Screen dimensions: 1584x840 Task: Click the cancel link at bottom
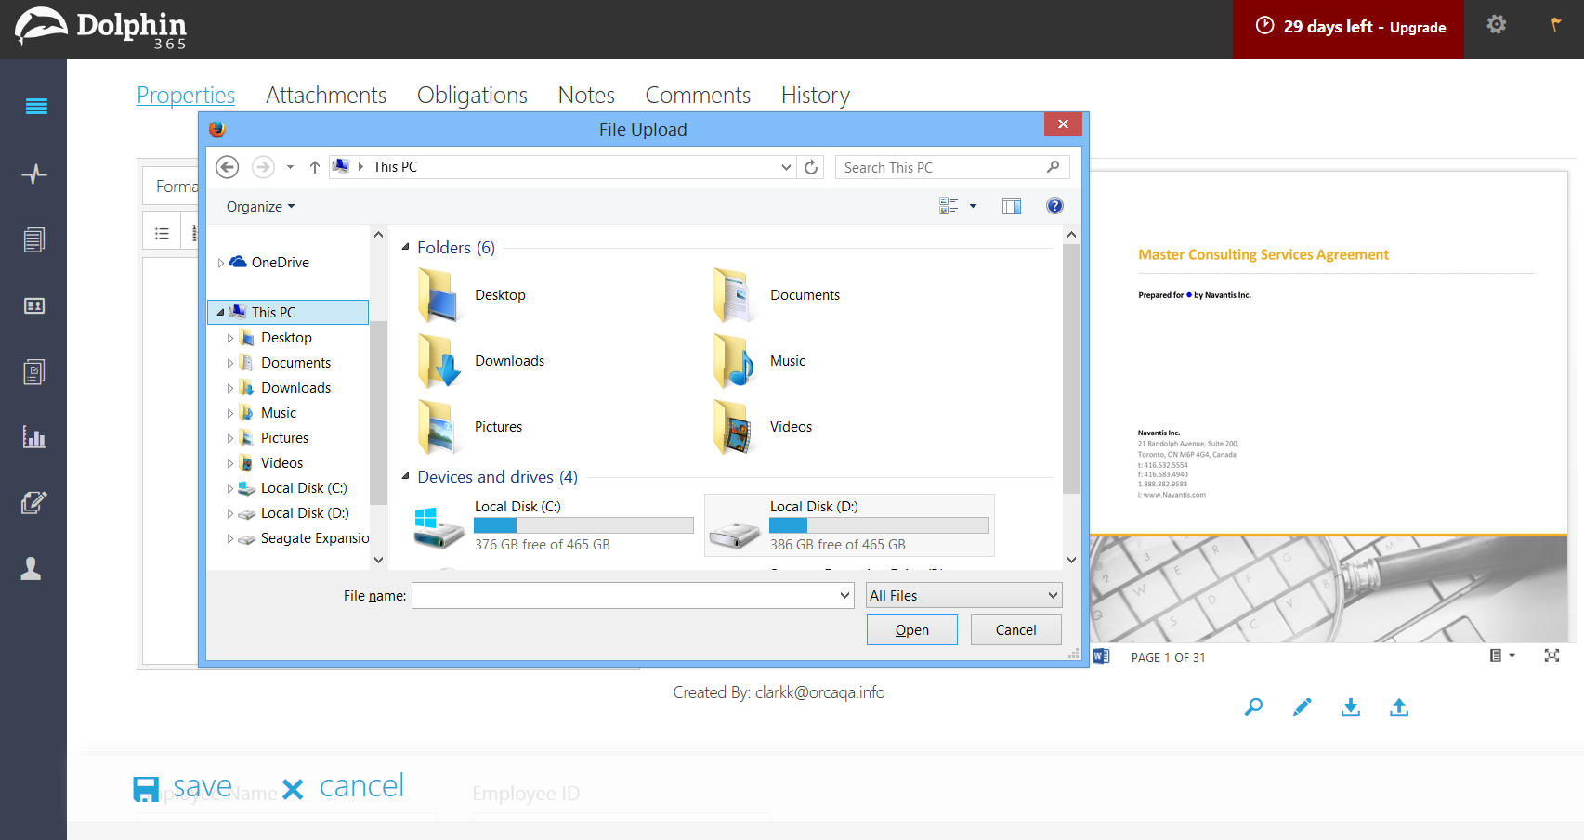[343, 787]
